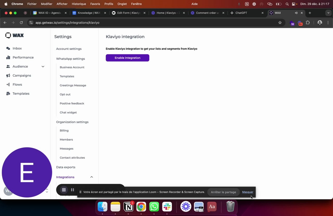This screenshot has width=333, height=216.
Task: Click Arrêter le partage button
Action: point(223,192)
